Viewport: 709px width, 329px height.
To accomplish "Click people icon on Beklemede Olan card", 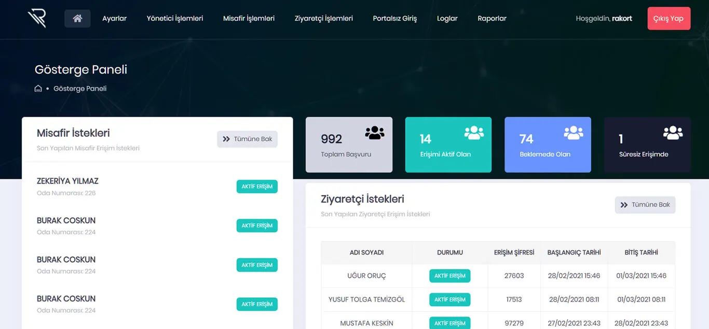I will click(x=573, y=133).
